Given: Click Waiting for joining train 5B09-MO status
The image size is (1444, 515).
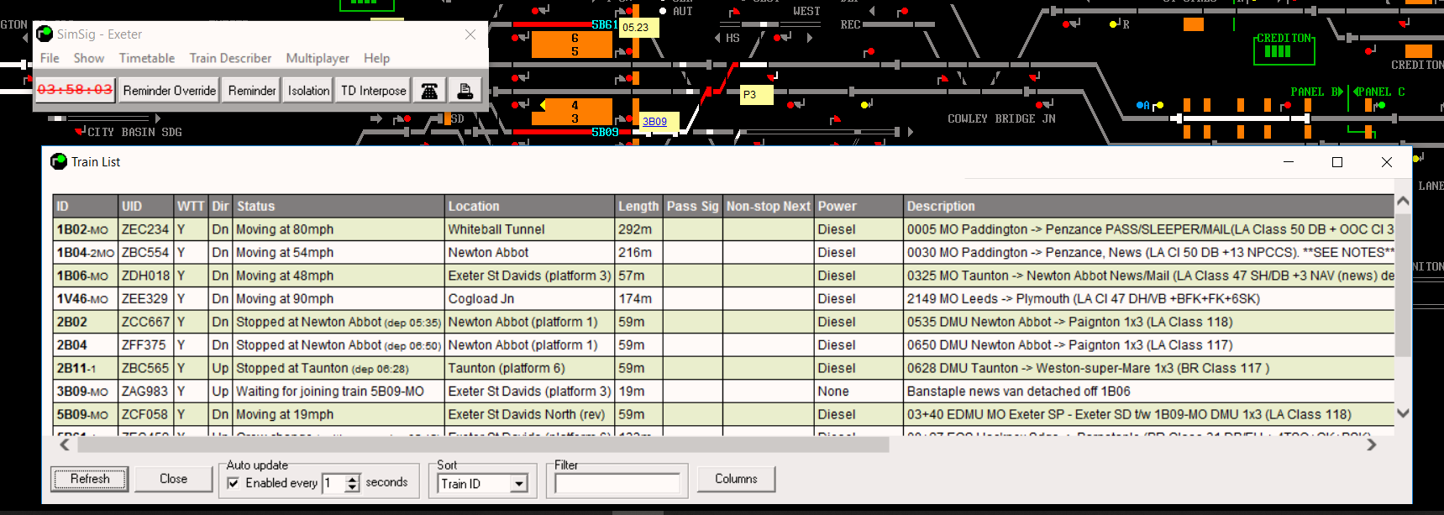Looking at the screenshot, I should coord(339,391).
